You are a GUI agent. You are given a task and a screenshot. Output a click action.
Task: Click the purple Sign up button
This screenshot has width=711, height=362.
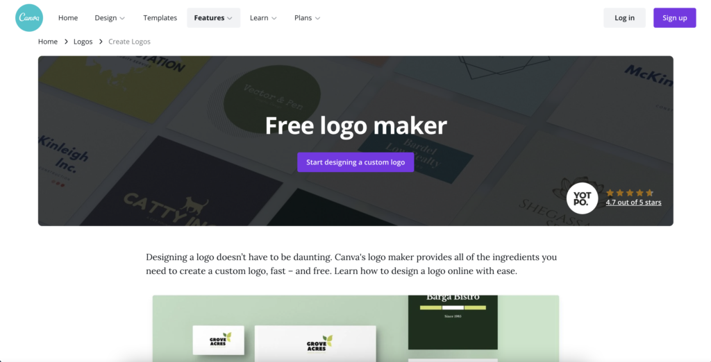tap(674, 17)
